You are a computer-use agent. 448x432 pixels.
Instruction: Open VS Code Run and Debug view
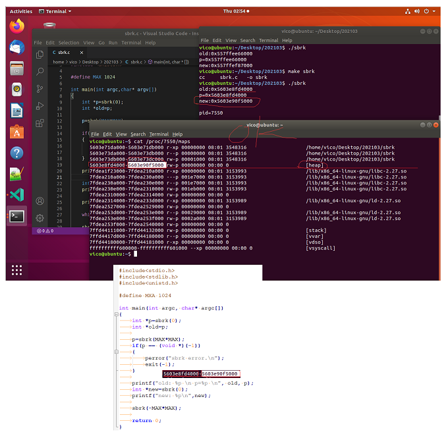point(40,106)
